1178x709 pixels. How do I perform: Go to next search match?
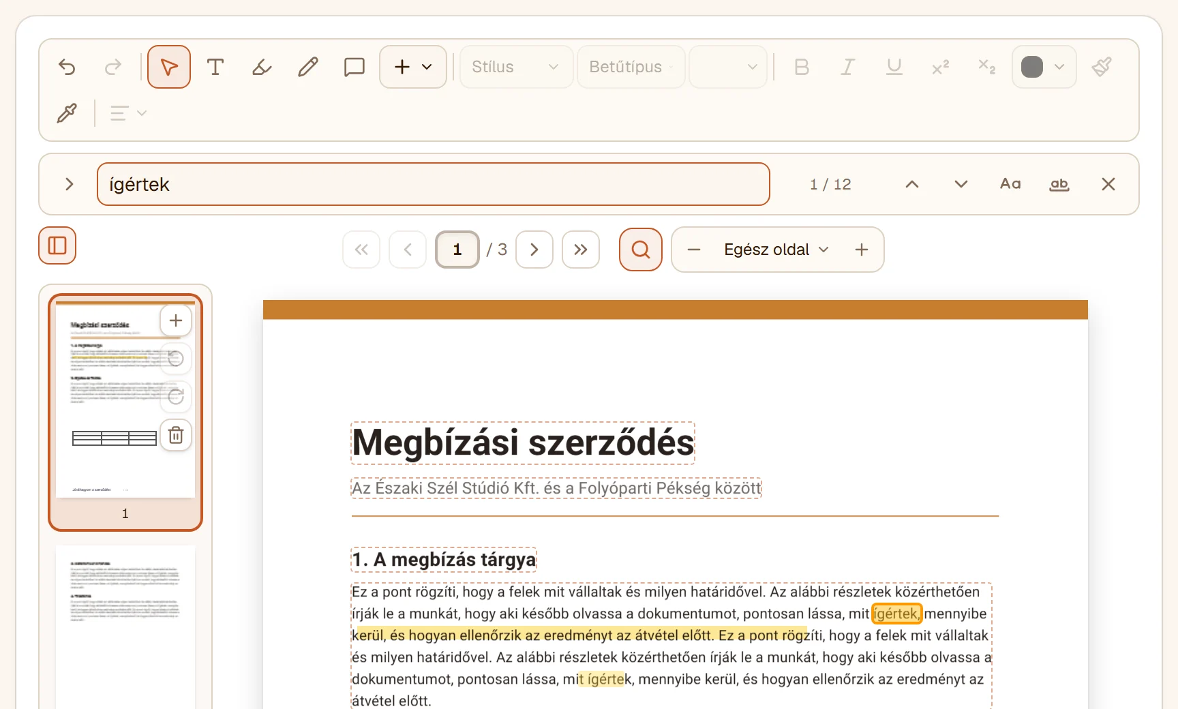(x=961, y=184)
